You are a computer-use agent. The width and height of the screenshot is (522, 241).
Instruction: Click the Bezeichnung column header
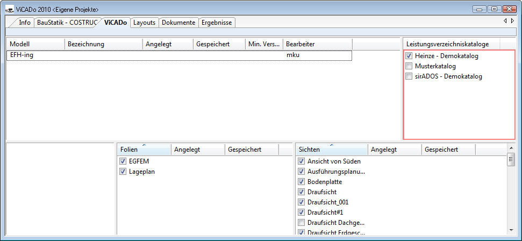tap(104, 44)
